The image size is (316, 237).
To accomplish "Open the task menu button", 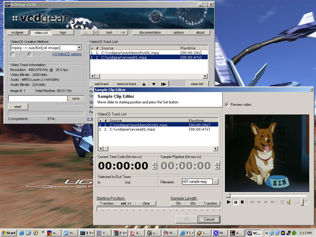I will pyautogui.click(x=109, y=32).
